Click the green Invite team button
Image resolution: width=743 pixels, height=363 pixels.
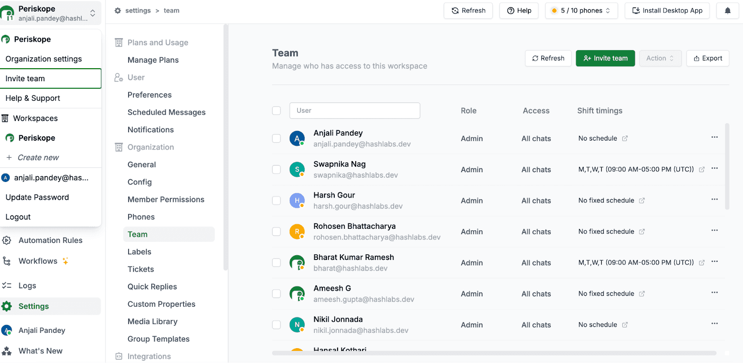(605, 58)
